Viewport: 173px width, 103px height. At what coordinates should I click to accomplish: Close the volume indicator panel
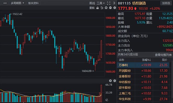pos(110,81)
